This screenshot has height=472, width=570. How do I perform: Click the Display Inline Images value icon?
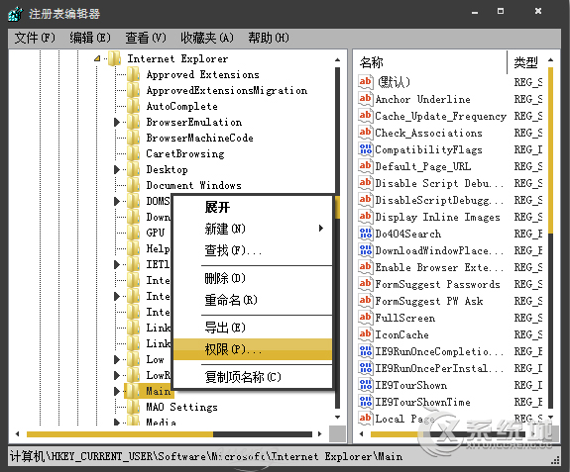point(366,217)
